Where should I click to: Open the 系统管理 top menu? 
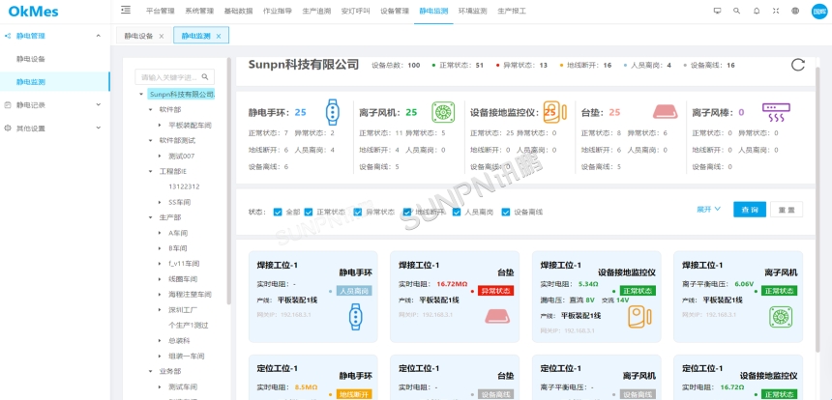[199, 11]
